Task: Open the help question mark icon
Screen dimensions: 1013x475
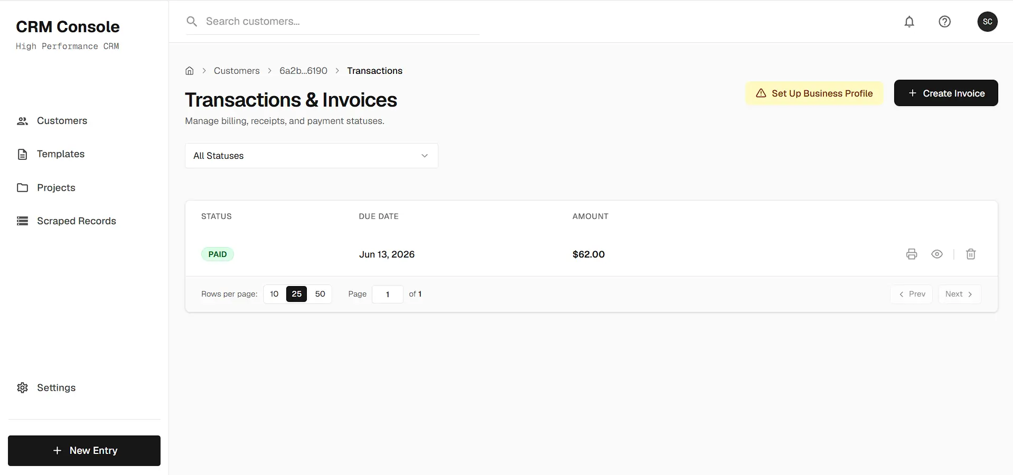Action: point(944,22)
